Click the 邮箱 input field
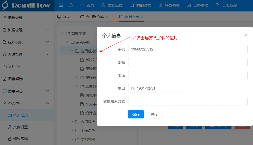The height and width of the screenshot is (145, 253). (188, 62)
